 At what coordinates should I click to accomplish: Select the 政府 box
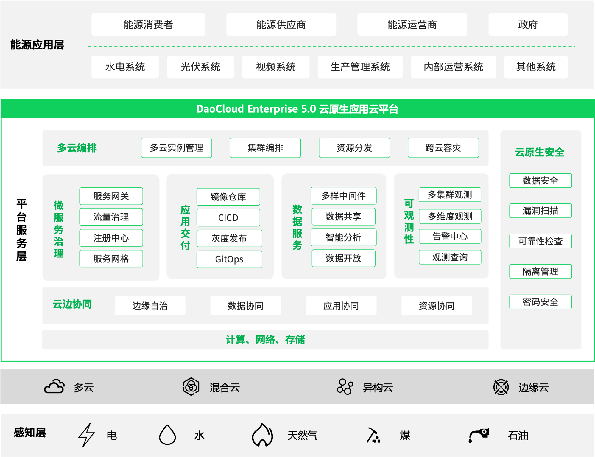[528, 24]
